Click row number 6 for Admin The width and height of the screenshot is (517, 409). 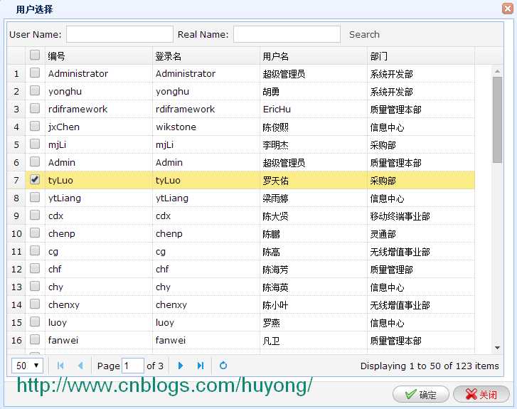16,163
